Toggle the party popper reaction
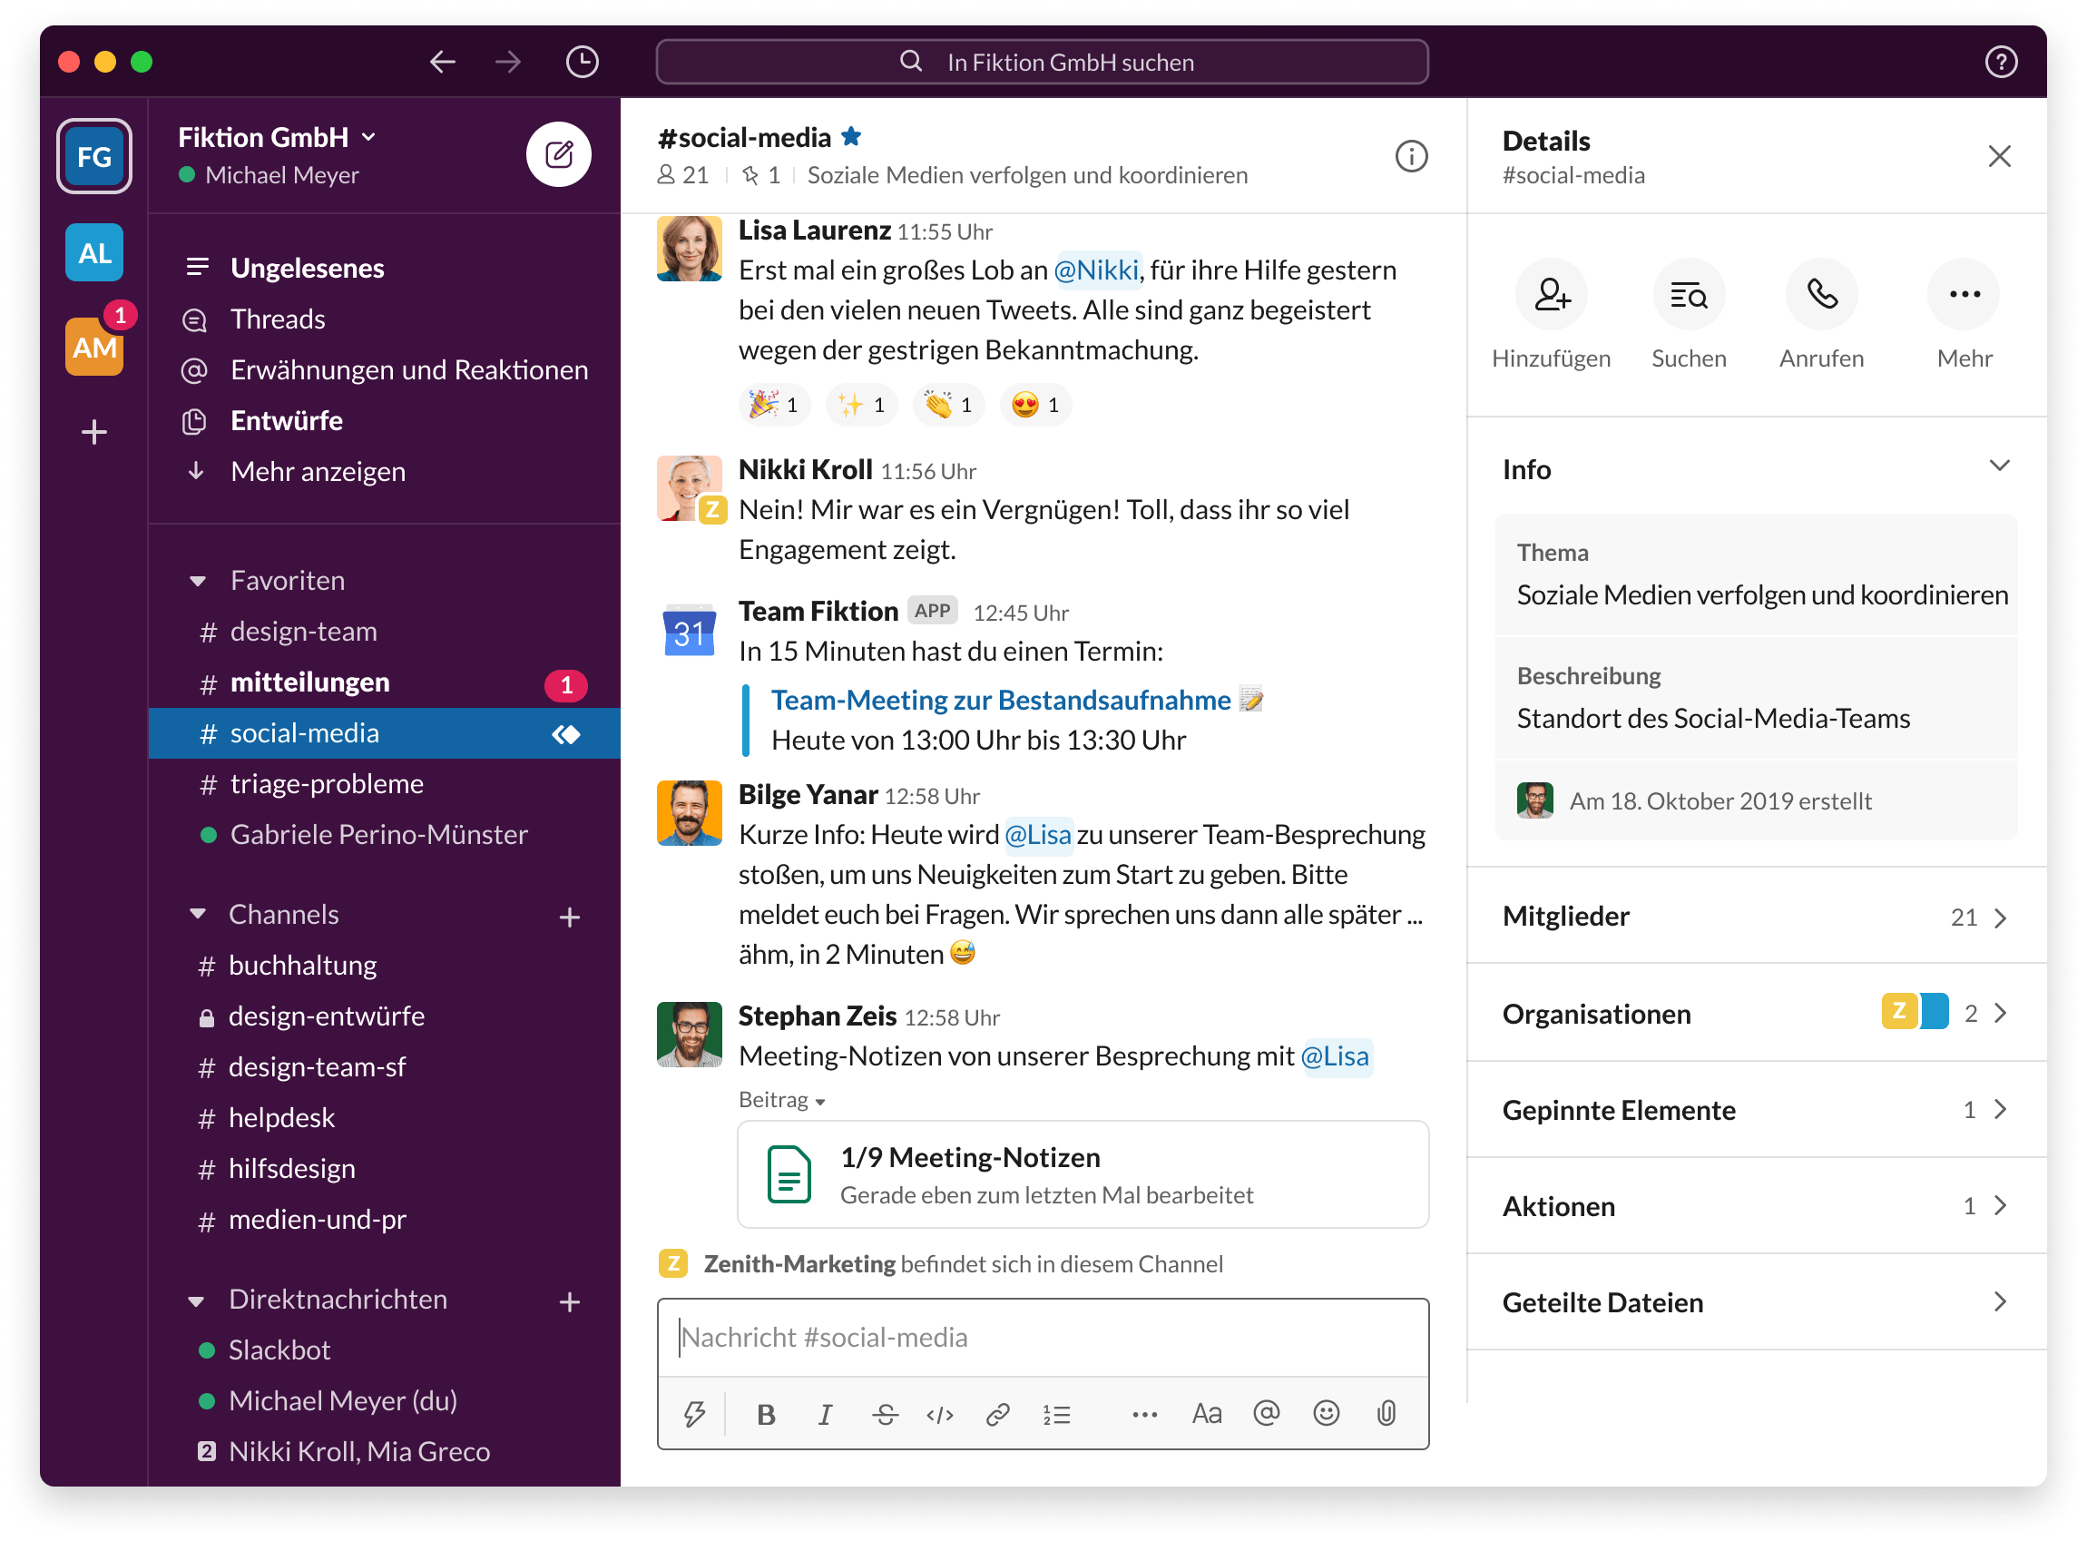Screen dimensions: 2087x1541 775,405
